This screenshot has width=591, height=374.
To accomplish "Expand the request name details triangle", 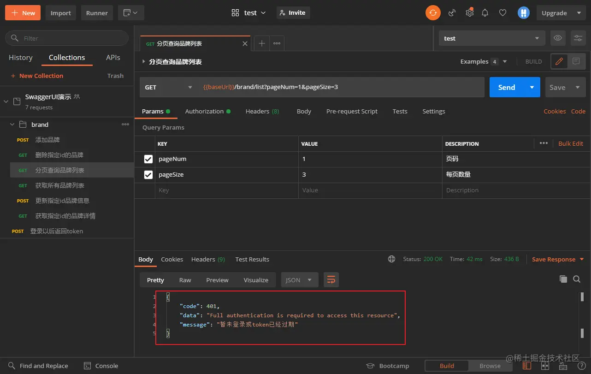I will (144, 61).
